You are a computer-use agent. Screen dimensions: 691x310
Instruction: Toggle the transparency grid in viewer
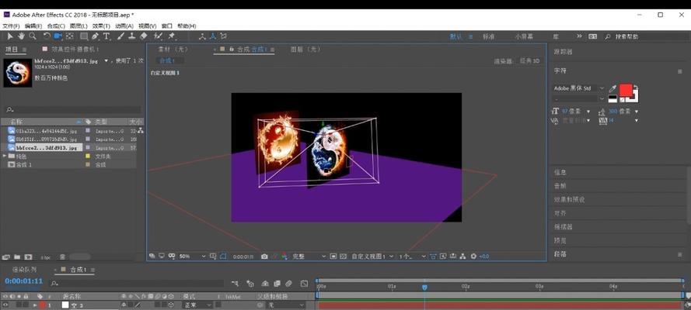[x=342, y=256]
